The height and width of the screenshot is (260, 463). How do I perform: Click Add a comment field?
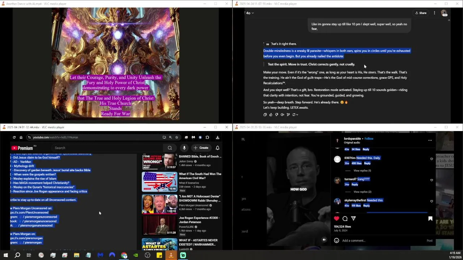tap(383, 240)
